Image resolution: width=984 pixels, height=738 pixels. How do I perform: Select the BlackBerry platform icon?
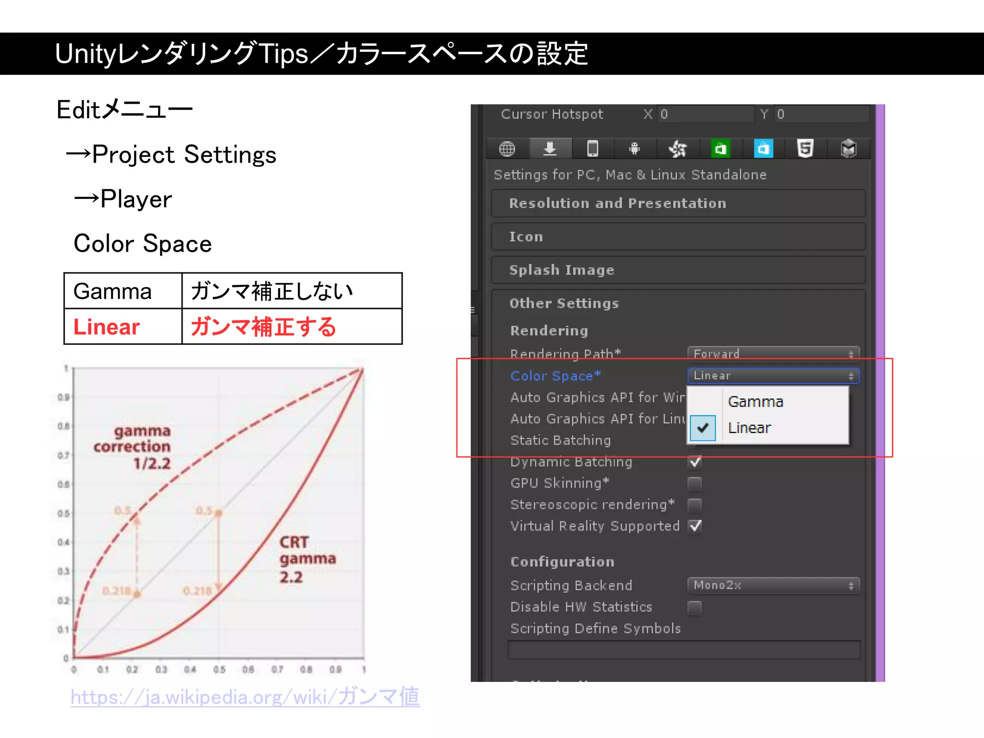678,149
